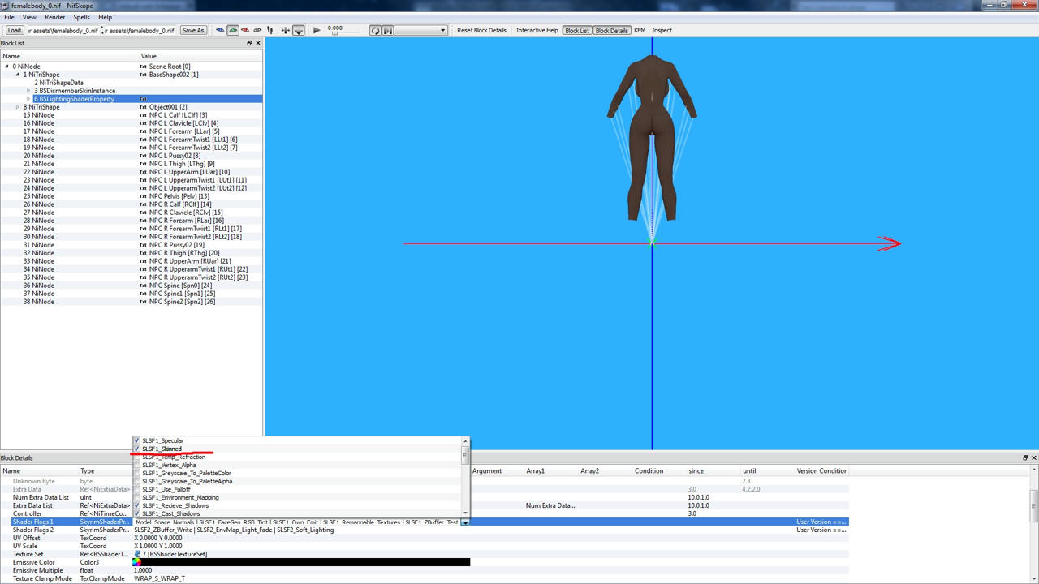Click Txt icon beside Scene Root
The height and width of the screenshot is (584, 1039).
144,67
